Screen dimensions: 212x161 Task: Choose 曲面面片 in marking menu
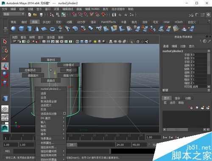click(x=33, y=76)
